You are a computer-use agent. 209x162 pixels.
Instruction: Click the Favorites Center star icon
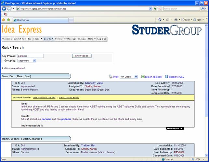click(4, 20)
